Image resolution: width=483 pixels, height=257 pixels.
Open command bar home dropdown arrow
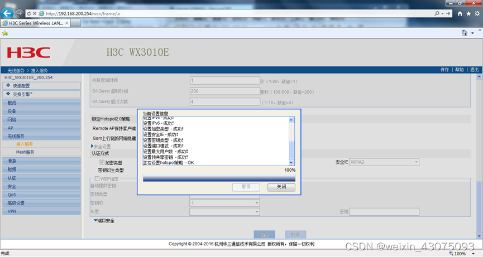click(472, 33)
